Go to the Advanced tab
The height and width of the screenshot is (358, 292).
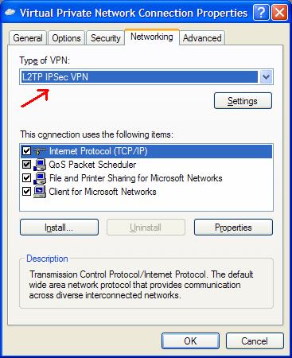point(202,38)
